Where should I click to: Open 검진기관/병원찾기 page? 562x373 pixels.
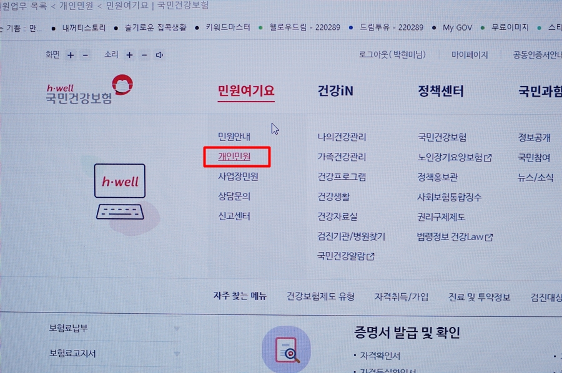click(351, 236)
